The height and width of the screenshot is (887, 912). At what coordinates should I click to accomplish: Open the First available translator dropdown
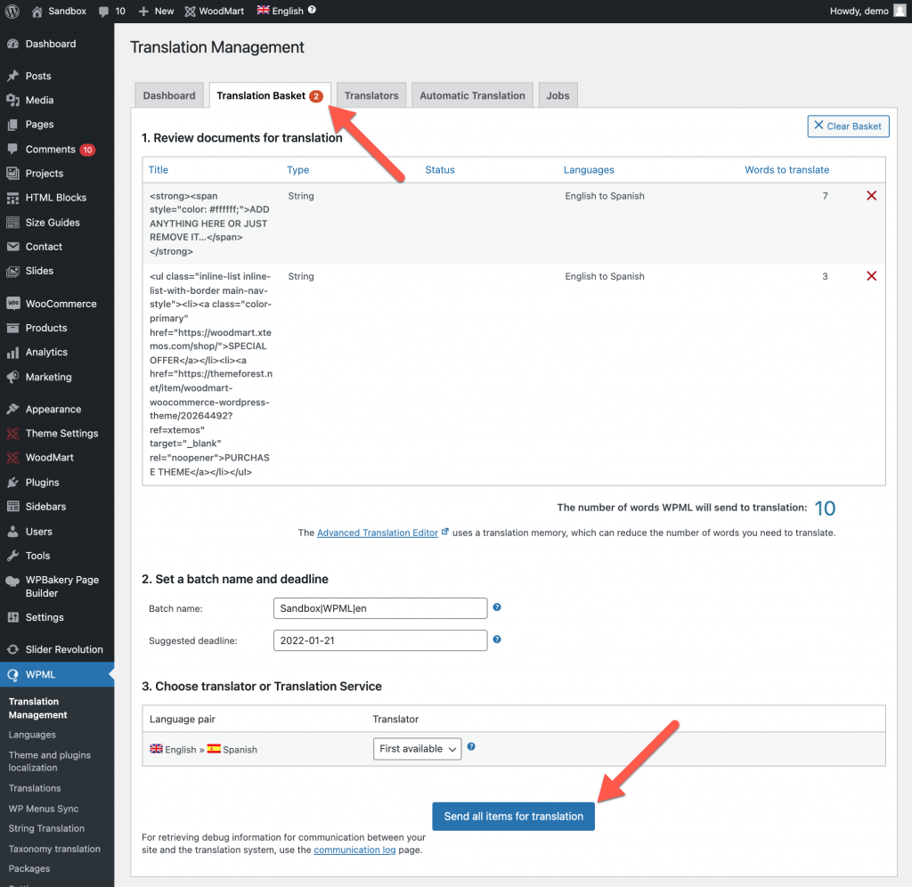coord(417,749)
